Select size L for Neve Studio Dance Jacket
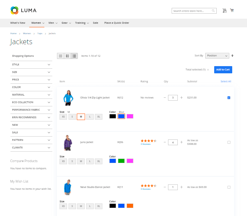The width and height of the screenshot is (247, 216). coord(90,206)
